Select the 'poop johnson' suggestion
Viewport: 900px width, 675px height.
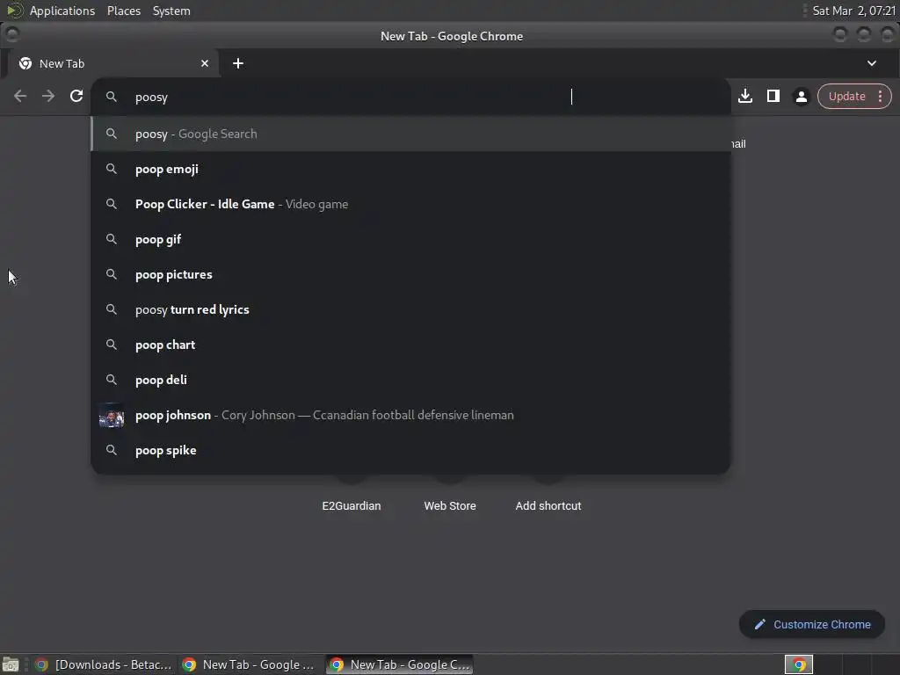[x=411, y=415]
